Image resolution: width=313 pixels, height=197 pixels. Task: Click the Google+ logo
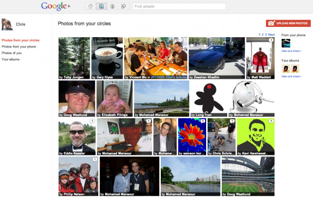tap(56, 6)
